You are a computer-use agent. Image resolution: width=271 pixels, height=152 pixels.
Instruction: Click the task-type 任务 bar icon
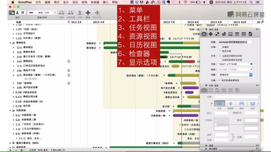219,103
